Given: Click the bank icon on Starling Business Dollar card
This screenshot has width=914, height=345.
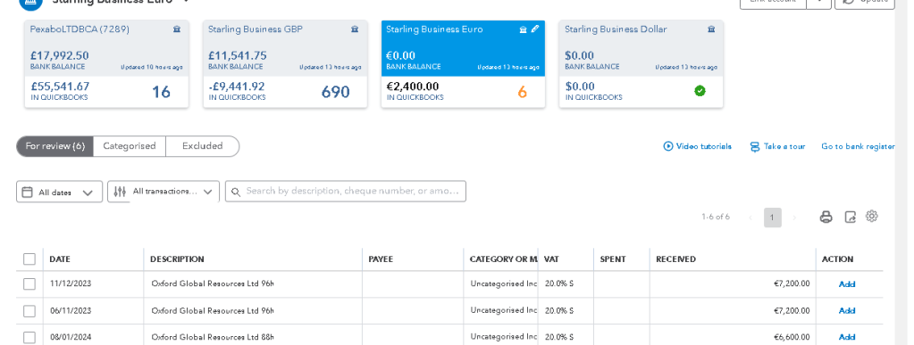Looking at the screenshot, I should tap(711, 29).
